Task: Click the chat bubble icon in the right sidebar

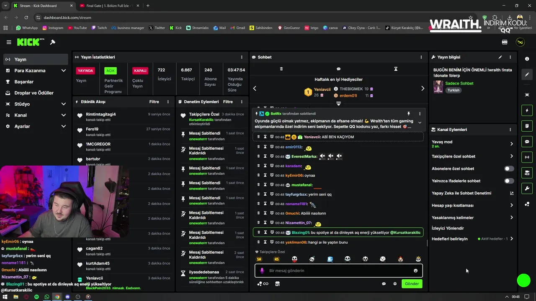Action: [527, 142]
